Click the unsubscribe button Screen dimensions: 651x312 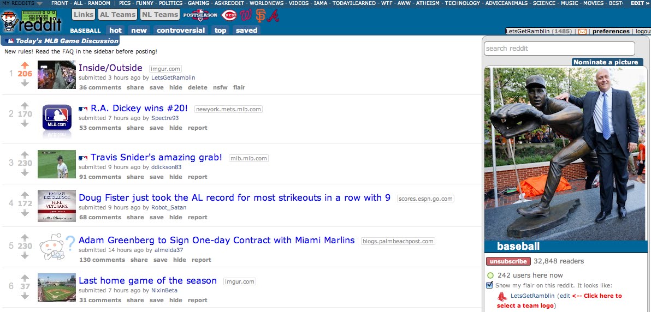508,261
